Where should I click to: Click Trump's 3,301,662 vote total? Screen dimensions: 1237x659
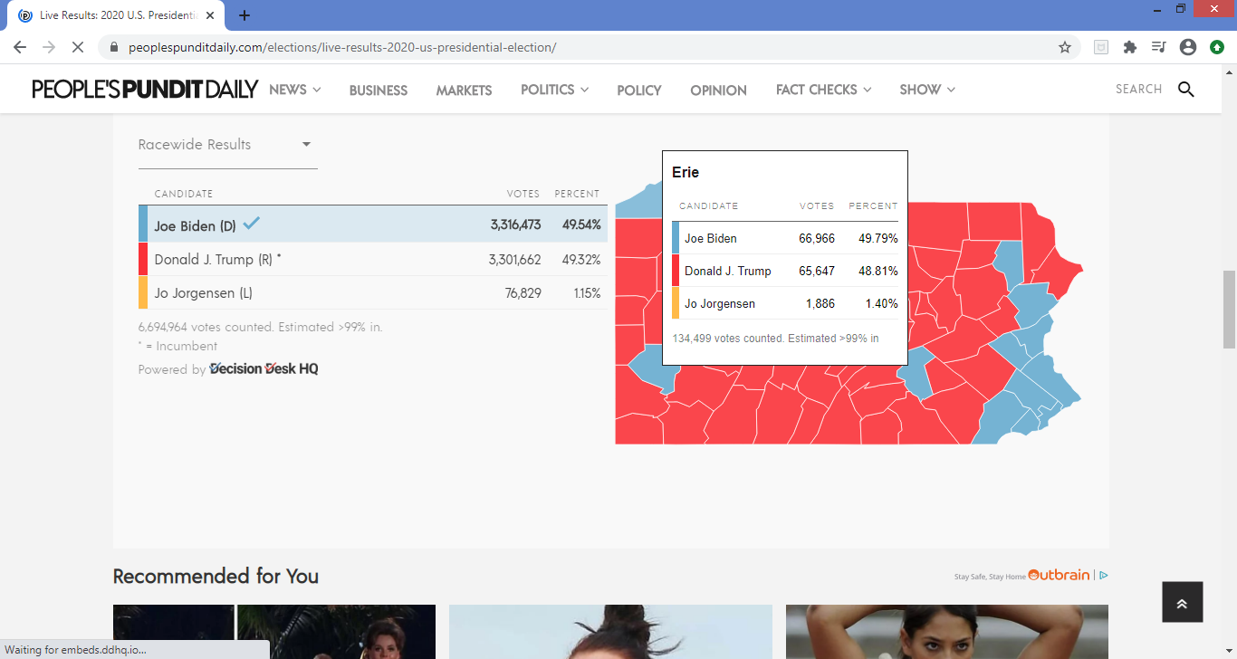(514, 260)
